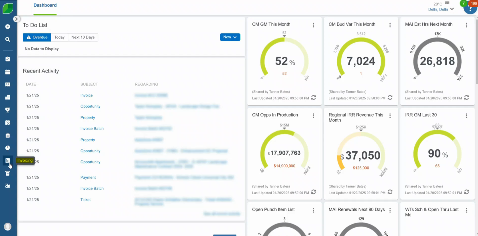
Task: Expand the left navigation sidebar
Action: (16, 19)
